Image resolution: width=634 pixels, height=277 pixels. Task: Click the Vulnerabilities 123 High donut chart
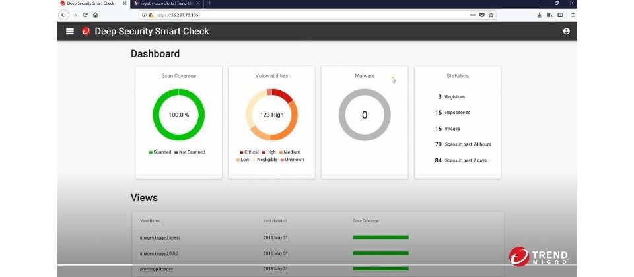pyautogui.click(x=271, y=115)
